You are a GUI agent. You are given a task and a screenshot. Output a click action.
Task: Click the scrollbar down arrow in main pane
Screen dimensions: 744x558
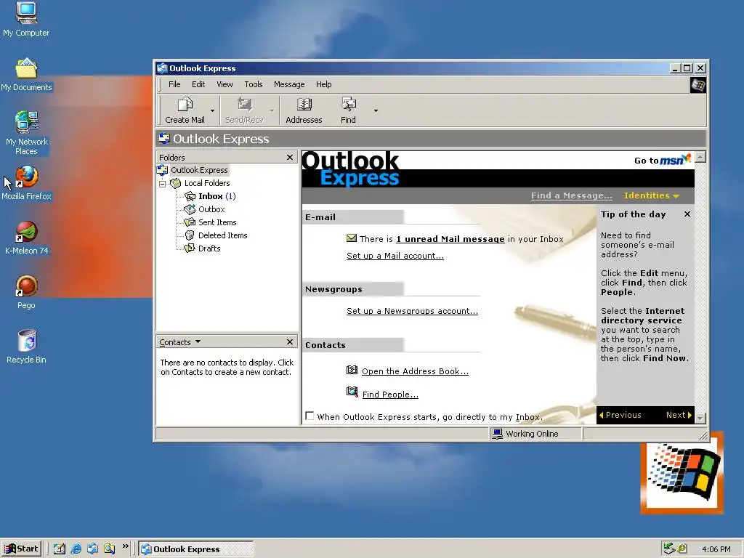[700, 418]
